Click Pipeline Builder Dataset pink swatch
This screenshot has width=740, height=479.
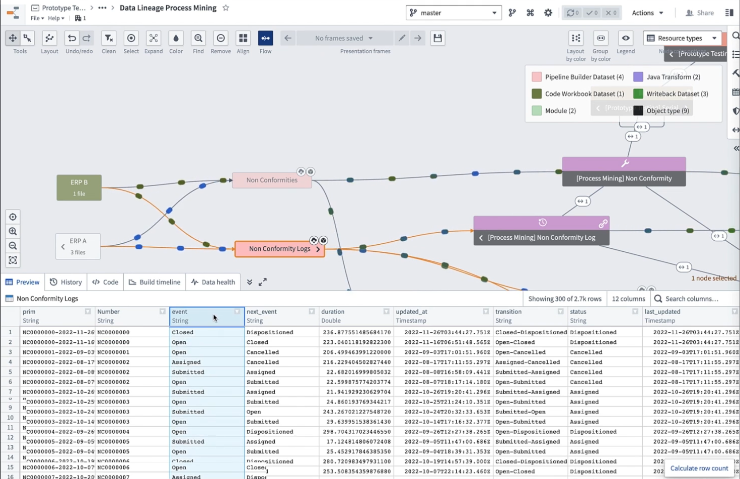pyautogui.click(x=537, y=77)
